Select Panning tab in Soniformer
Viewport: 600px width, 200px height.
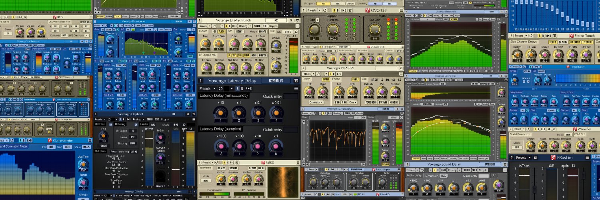click(x=473, y=158)
